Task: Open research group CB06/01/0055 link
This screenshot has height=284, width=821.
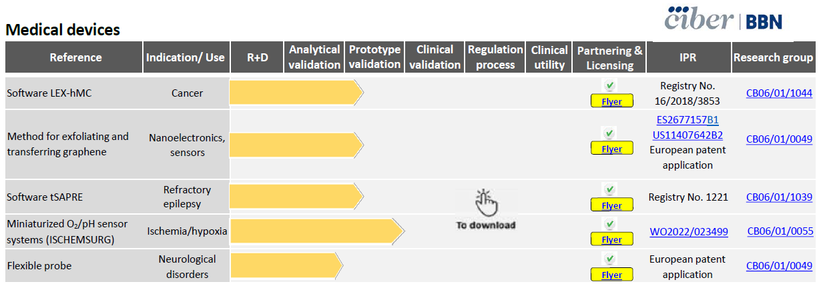Action: click(x=780, y=232)
